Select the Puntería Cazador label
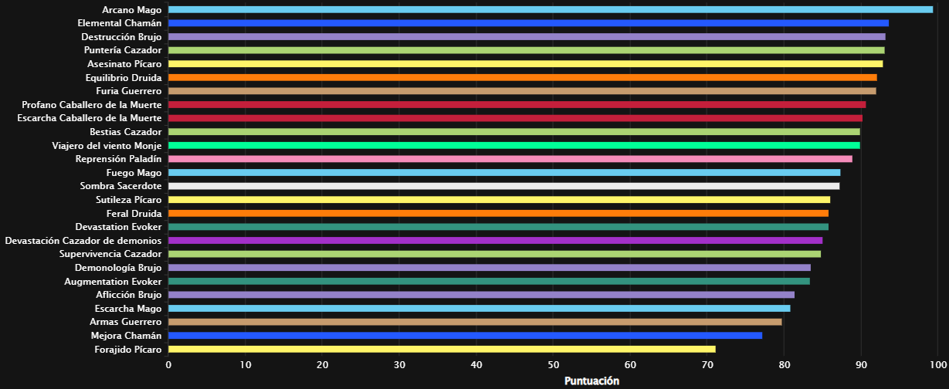 pos(122,50)
